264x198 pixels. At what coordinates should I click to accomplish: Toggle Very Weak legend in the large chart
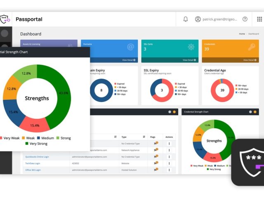10,138
